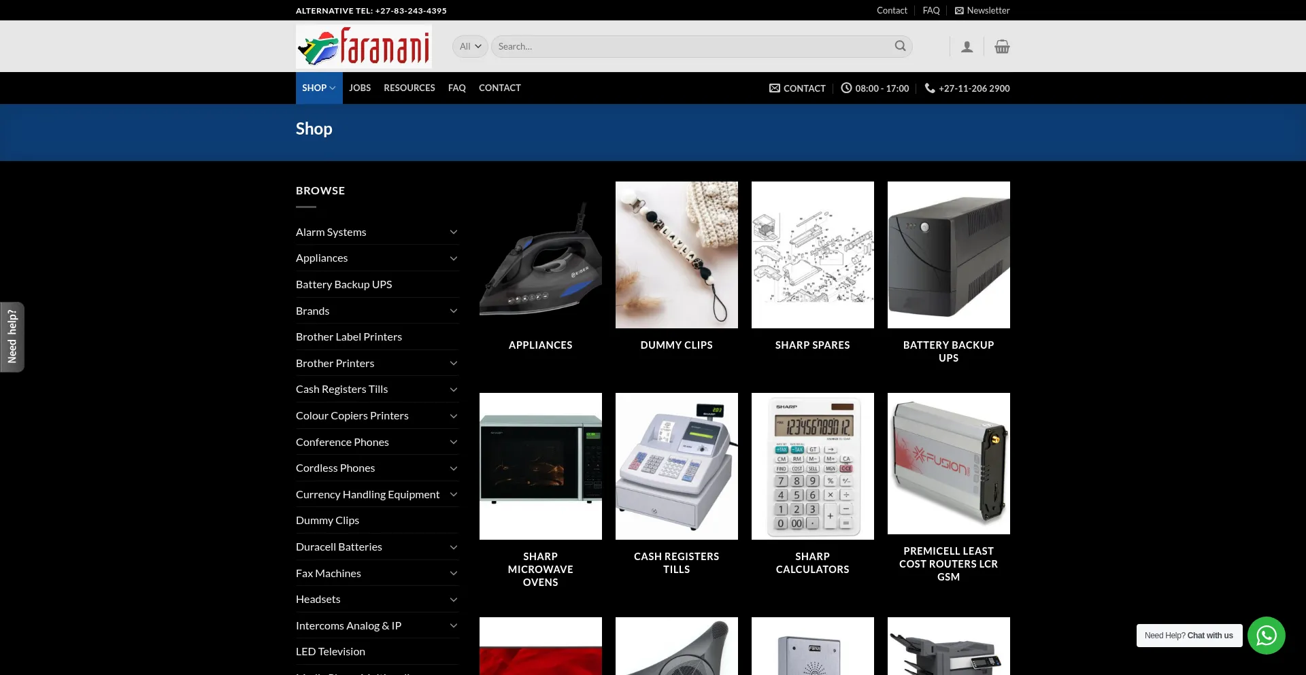The image size is (1306, 675).
Task: Expand the Duracell Batteries chevron
Action: (x=454, y=547)
